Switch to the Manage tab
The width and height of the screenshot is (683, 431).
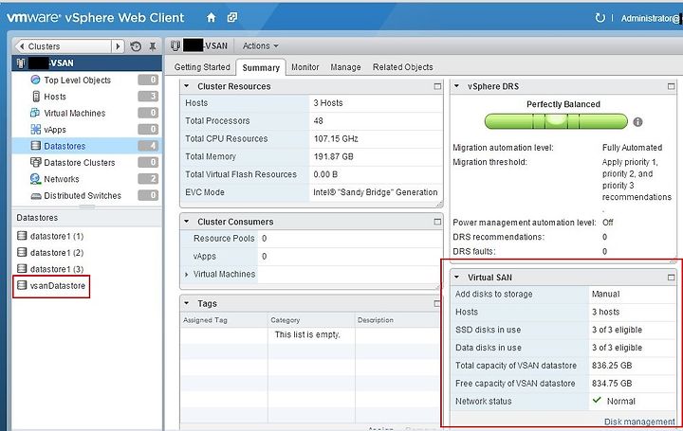(x=345, y=67)
